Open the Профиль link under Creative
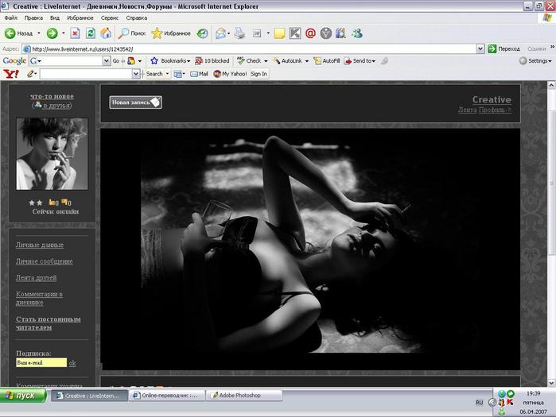Image resolution: width=556 pixels, height=417 pixels. click(x=495, y=110)
